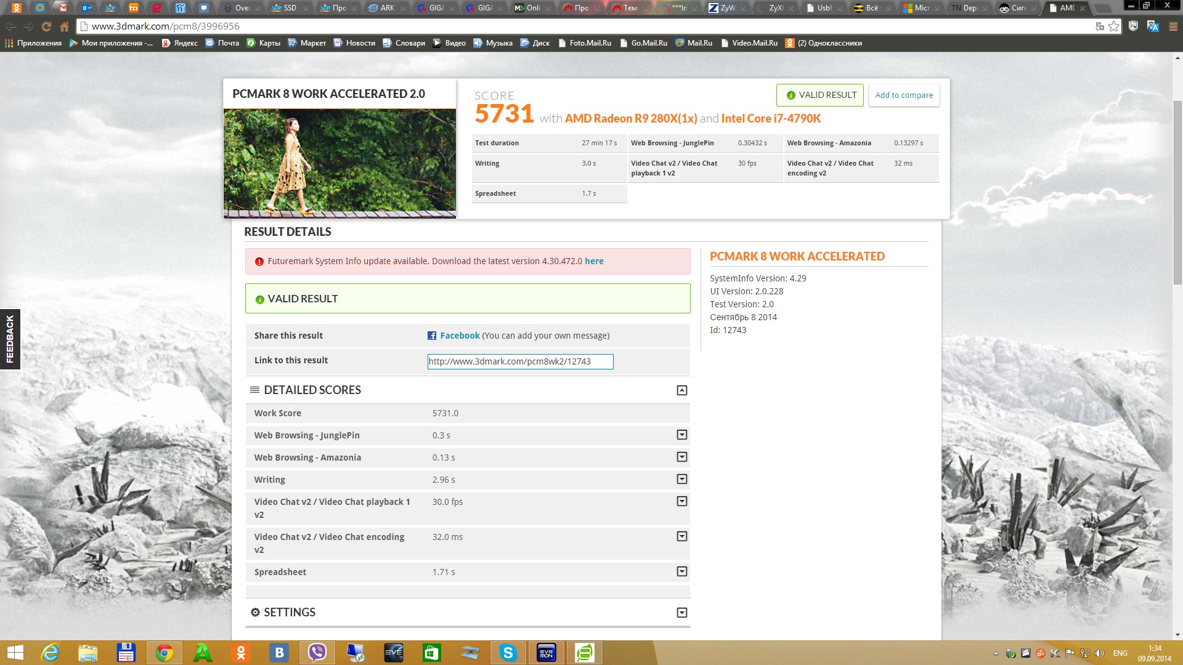Expand the Settings section

[x=681, y=613]
